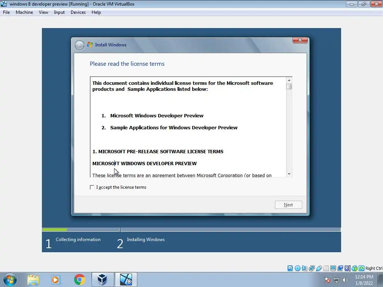Click the license text scrollbar up arrow

tap(289, 80)
